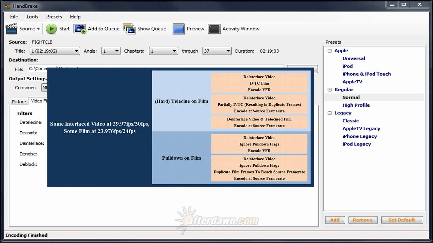Select the AppleTV Legacy preset
433x243 pixels.
pos(361,129)
